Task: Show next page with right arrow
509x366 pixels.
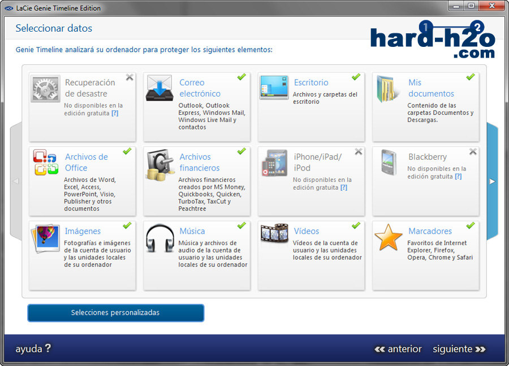Action: (x=493, y=181)
